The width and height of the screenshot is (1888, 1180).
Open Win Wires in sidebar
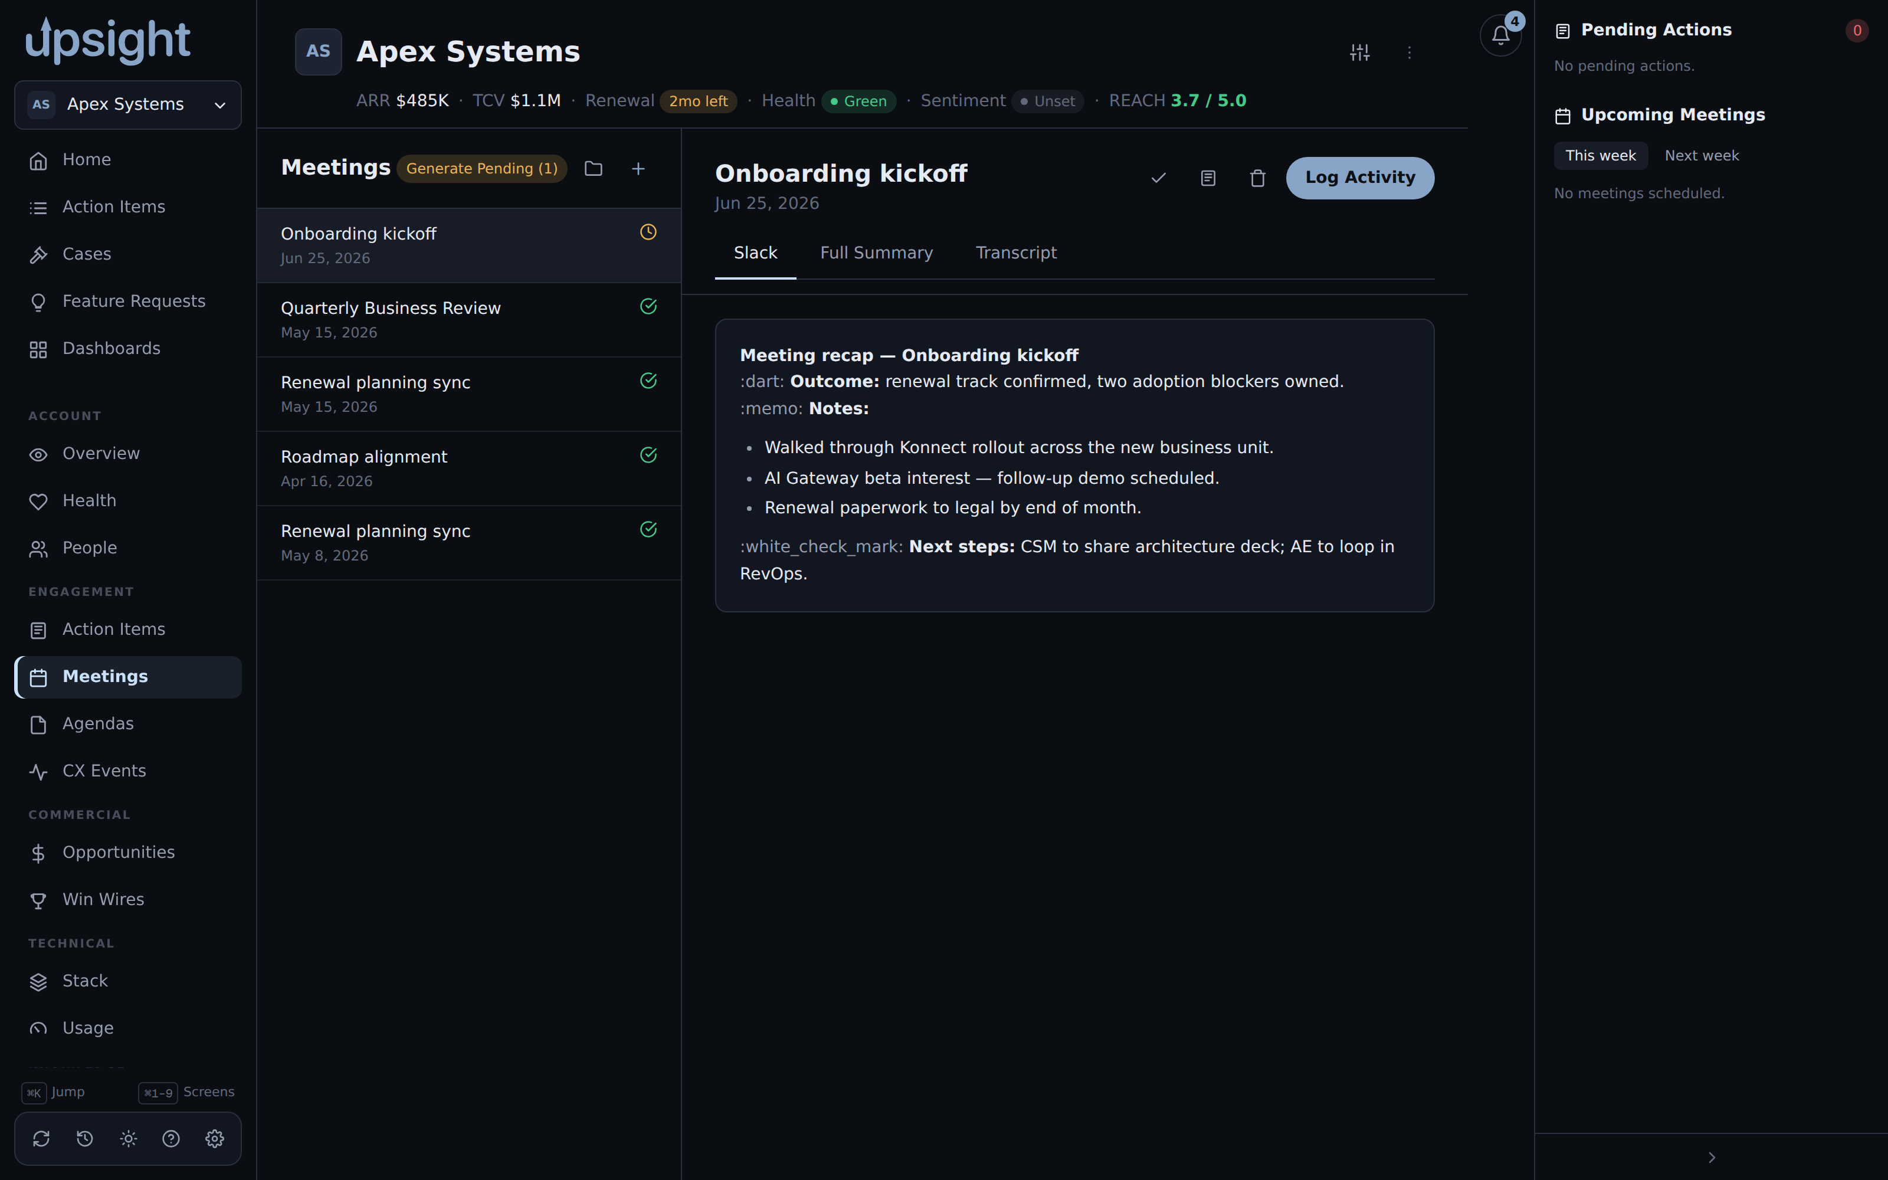[x=128, y=900]
